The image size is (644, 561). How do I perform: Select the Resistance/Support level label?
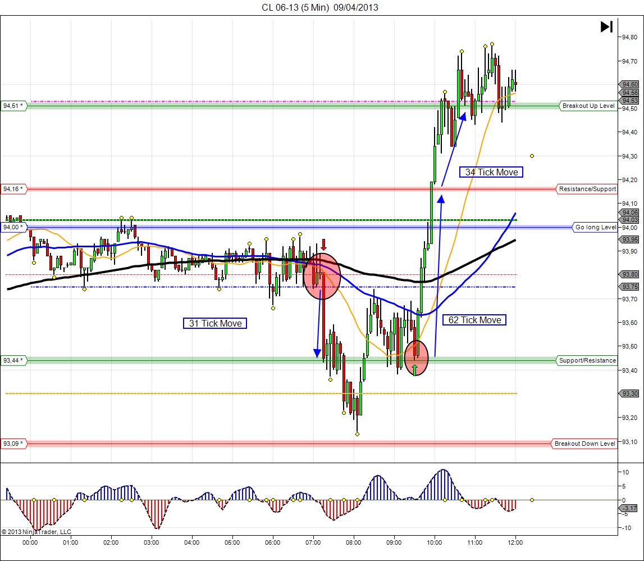pos(587,189)
